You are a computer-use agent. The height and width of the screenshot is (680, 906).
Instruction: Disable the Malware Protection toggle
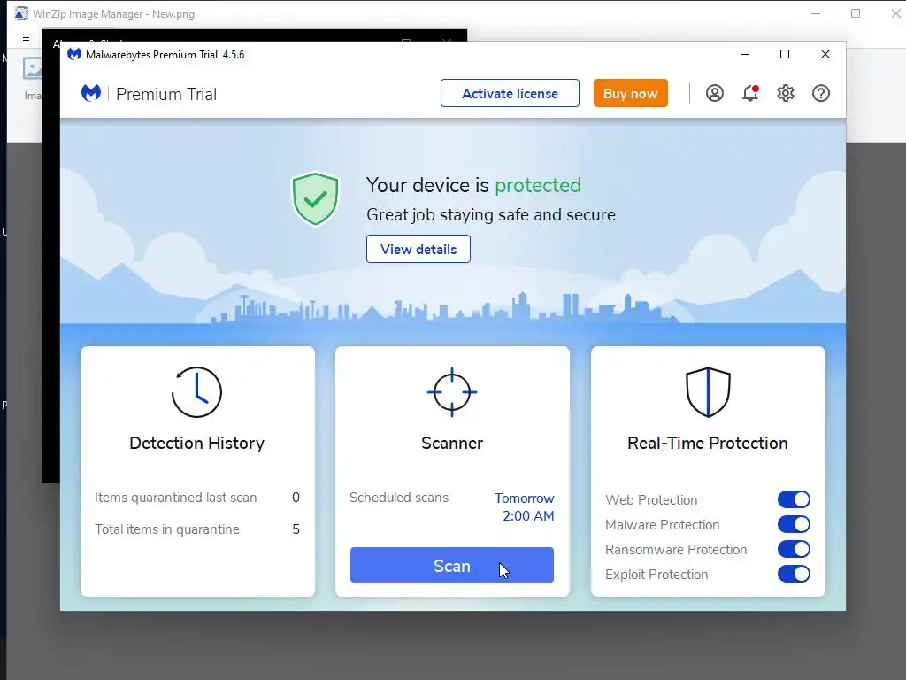[794, 524]
